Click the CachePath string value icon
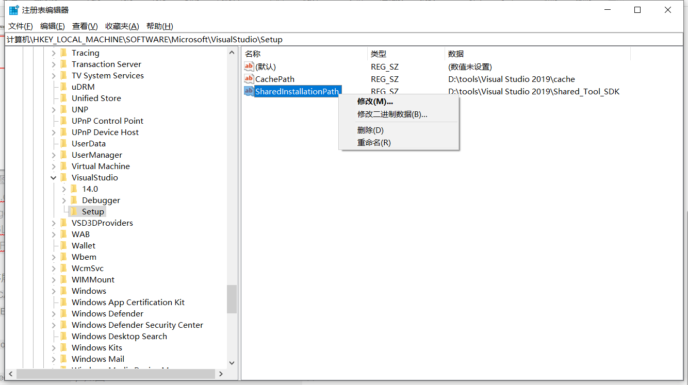This screenshot has width=688, height=385. (249, 79)
